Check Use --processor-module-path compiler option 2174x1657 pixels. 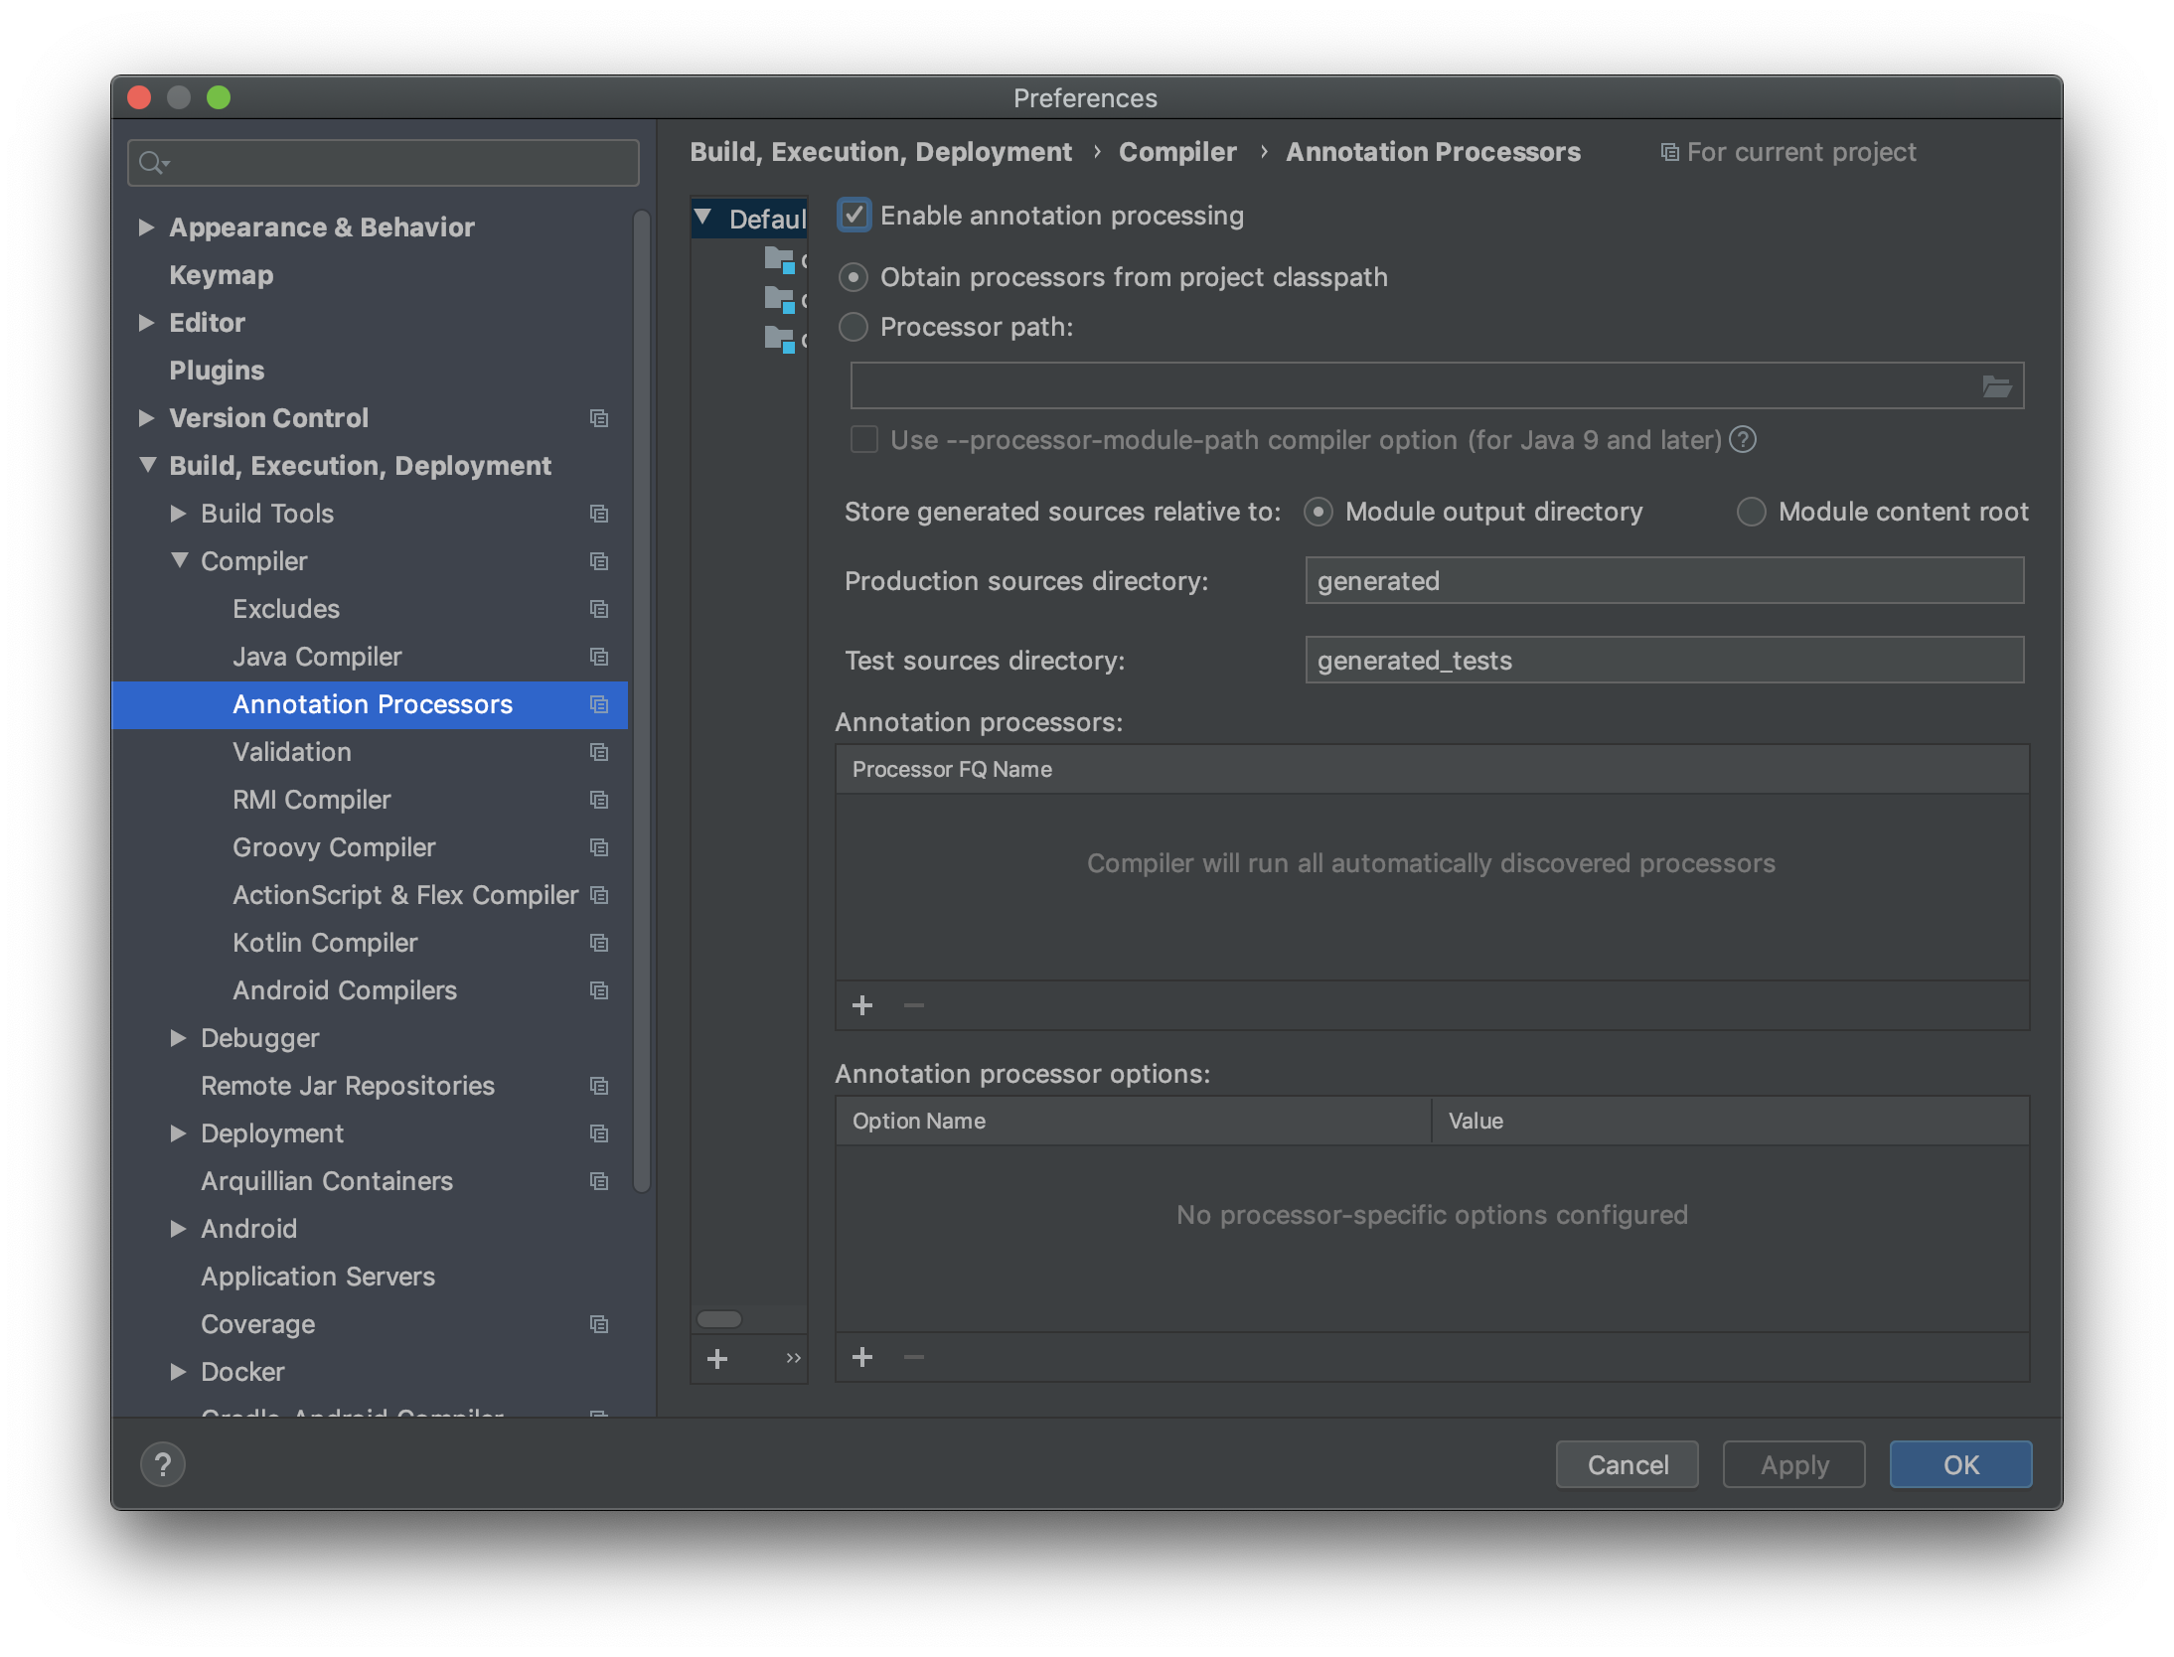pyautogui.click(x=864, y=439)
